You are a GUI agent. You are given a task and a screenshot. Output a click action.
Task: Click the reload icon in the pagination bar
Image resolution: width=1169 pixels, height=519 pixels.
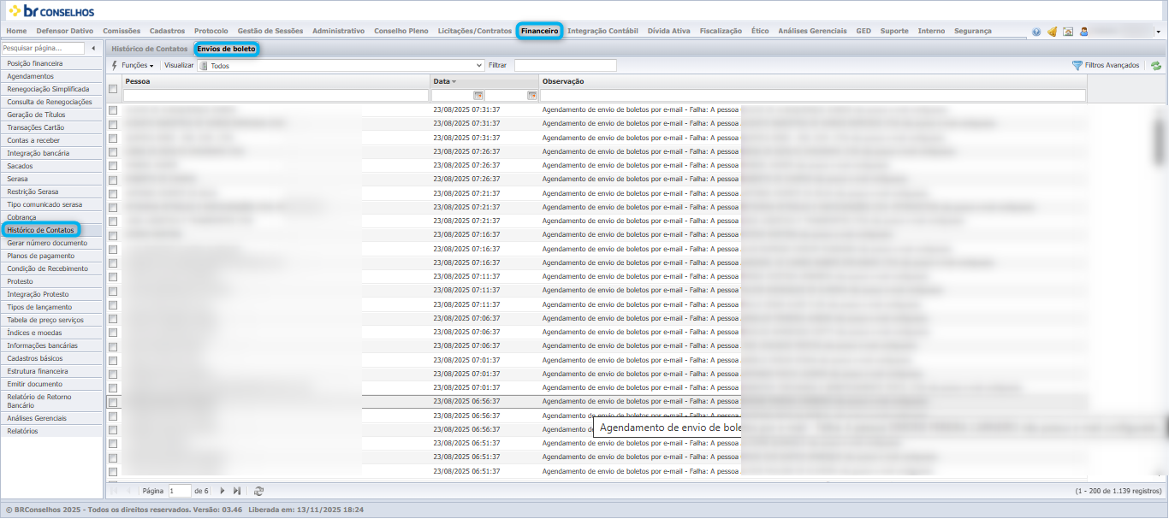point(258,491)
